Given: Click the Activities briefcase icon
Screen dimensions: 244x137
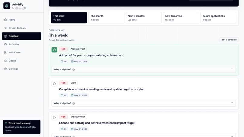Looking at the screenshot, I should (x=5, y=44).
